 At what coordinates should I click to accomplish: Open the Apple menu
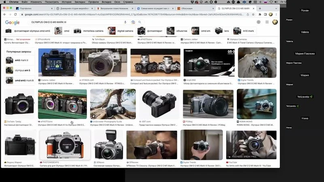4,2
